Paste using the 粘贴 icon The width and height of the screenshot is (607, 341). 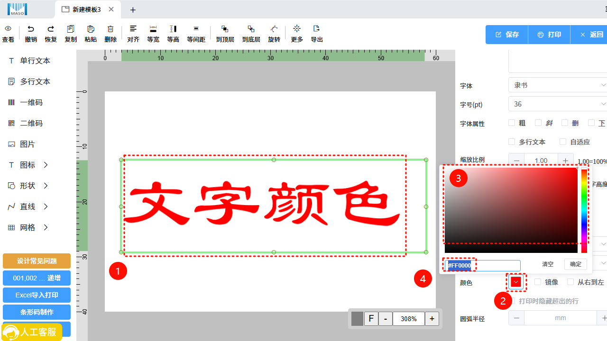91,29
